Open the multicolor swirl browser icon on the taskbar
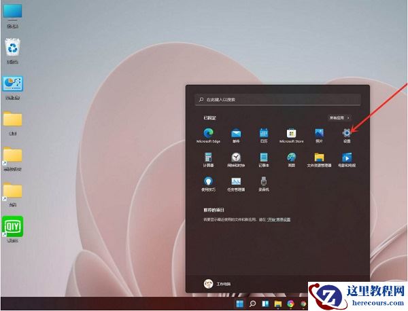Screen dimensions: 408x311 point(290,304)
